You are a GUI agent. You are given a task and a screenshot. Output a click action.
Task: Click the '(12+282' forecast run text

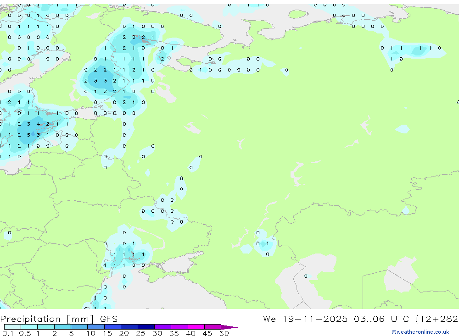[437, 319]
